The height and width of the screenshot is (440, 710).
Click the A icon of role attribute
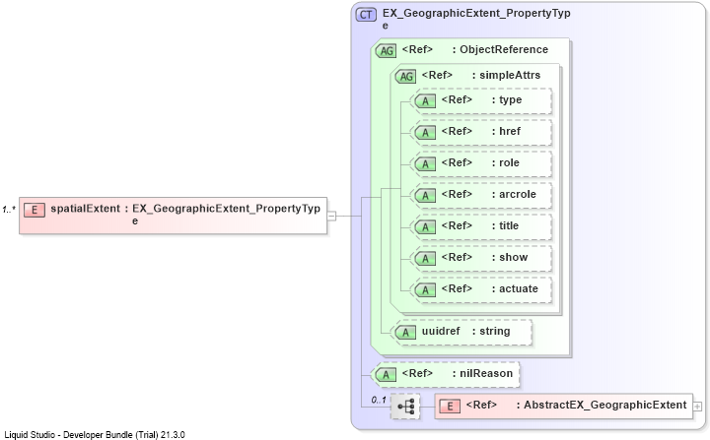(425, 164)
